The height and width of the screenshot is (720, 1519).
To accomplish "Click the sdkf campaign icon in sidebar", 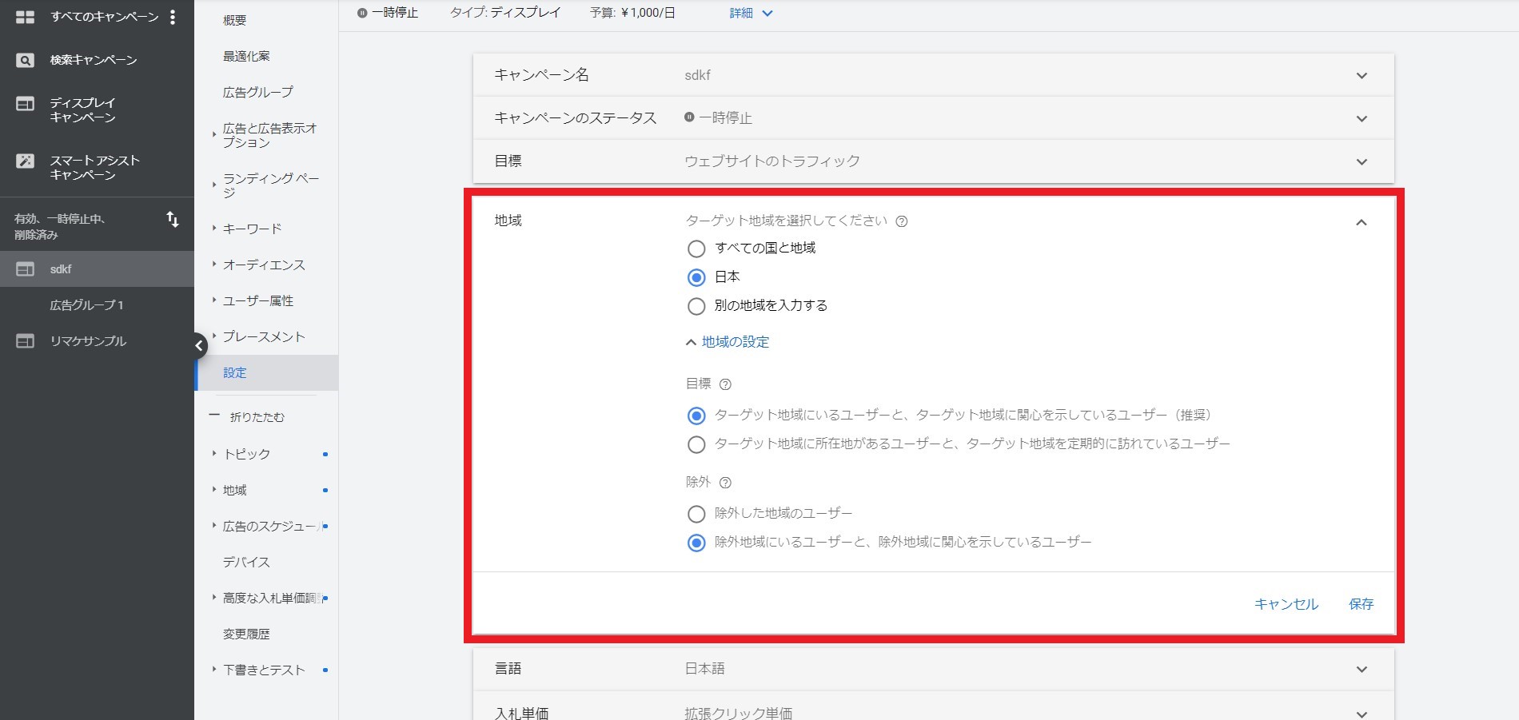I will coord(25,269).
